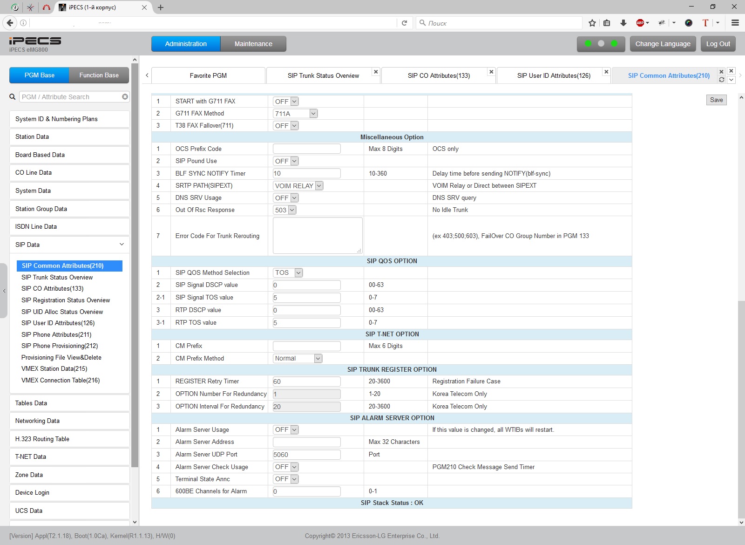745x545 pixels.
Task: Click the magnifier icon beside PGM search
Action: [x=13, y=97]
